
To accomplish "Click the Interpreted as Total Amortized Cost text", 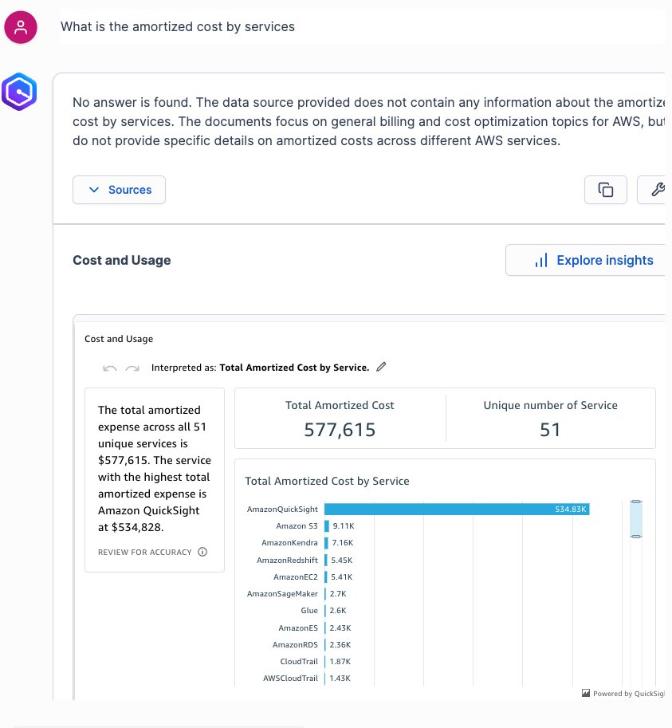I will coord(261,368).
